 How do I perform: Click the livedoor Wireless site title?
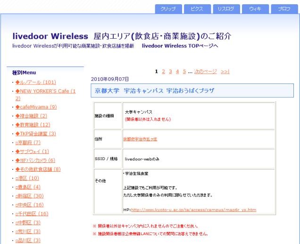(51, 36)
